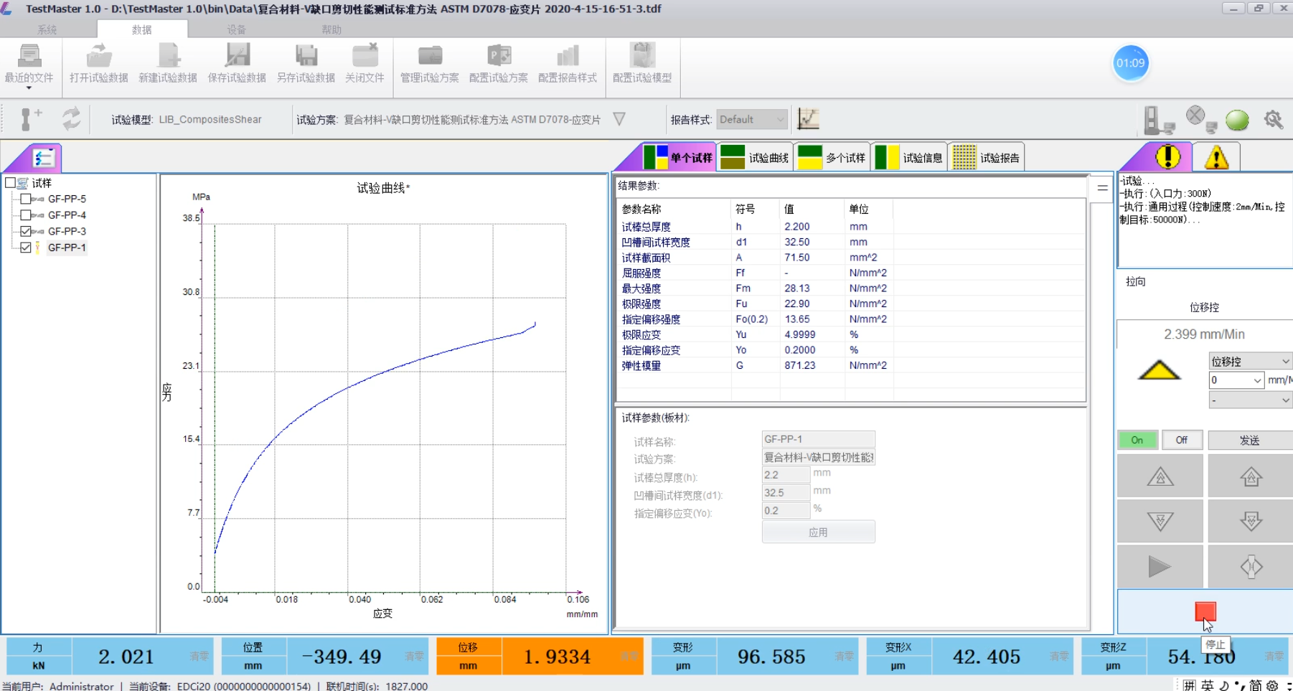Uncheck the GF-PP-3 specimen checkbox

click(x=25, y=231)
